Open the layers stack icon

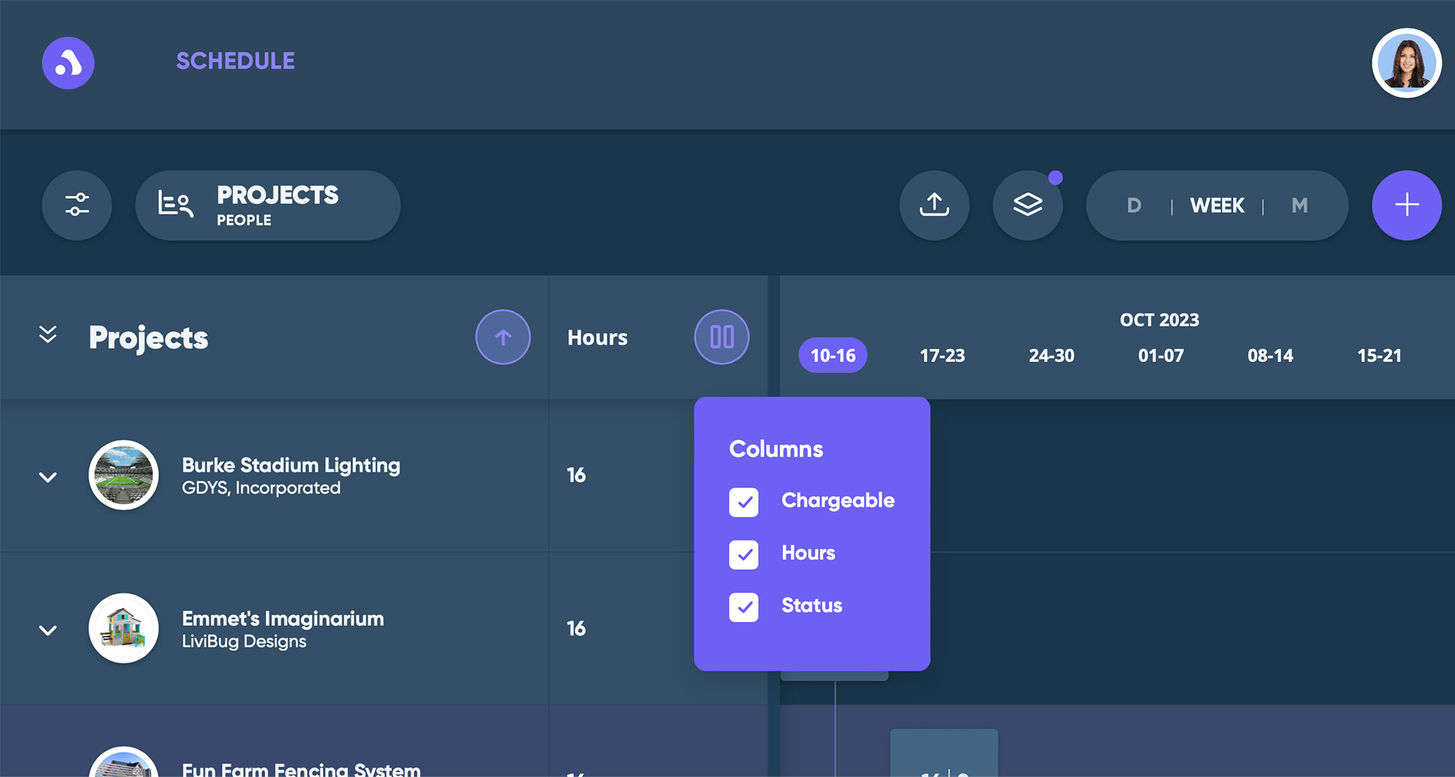click(x=1028, y=205)
